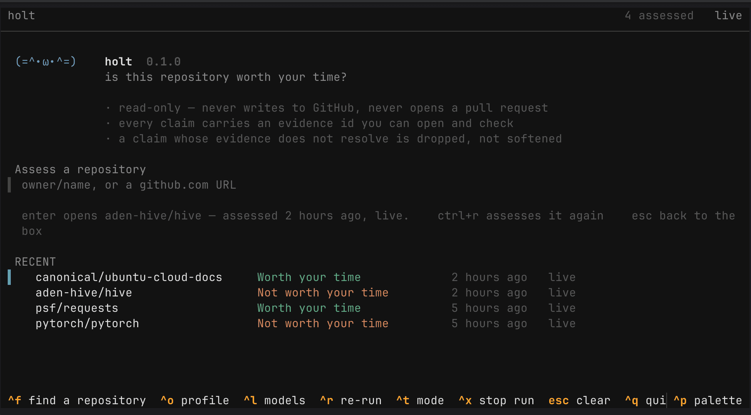The width and height of the screenshot is (751, 415).
Task: Click '^t mode' footer shortcut
Action: pyautogui.click(x=420, y=401)
